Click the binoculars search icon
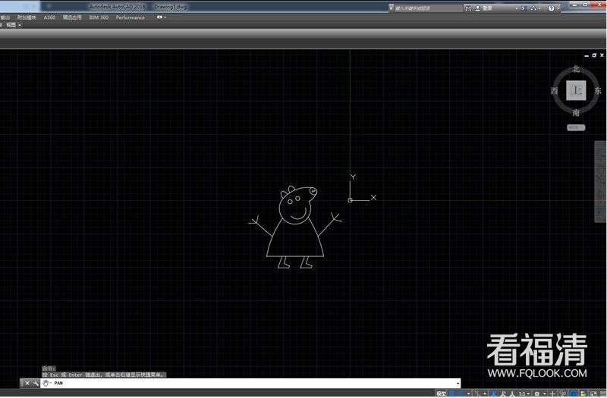Image resolution: width=607 pixels, height=398 pixels. point(468,8)
